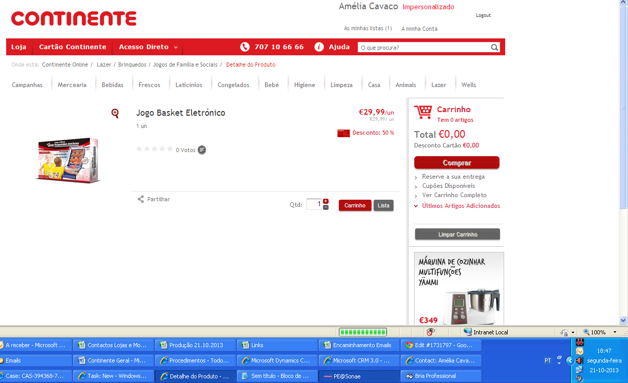The height and width of the screenshot is (383, 628).
Task: Open Microsoft Dynamics C... taskbar item
Action: tap(277, 360)
